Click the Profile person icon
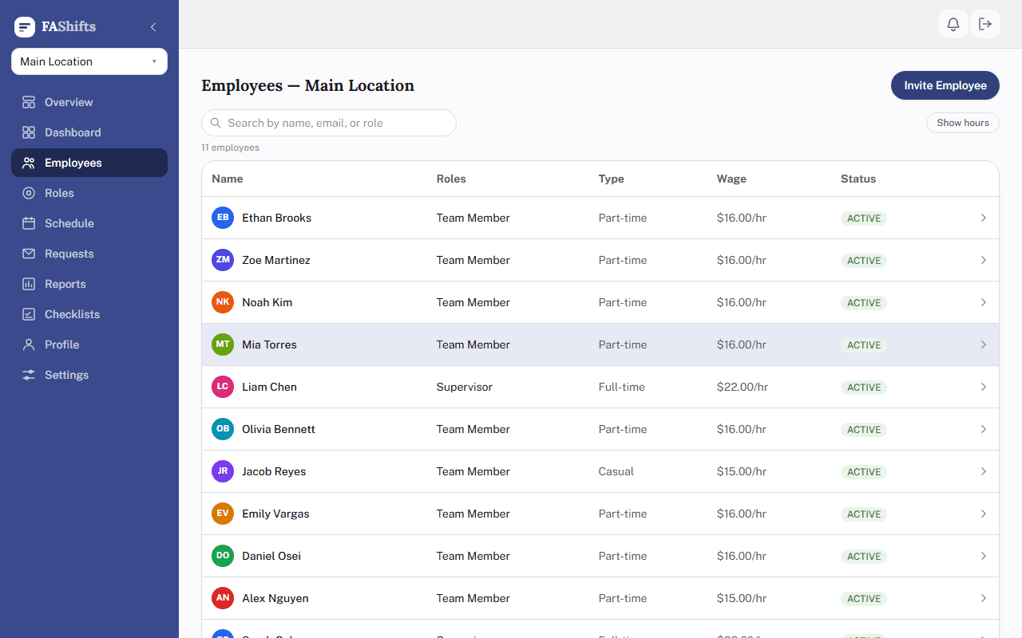 coord(29,345)
